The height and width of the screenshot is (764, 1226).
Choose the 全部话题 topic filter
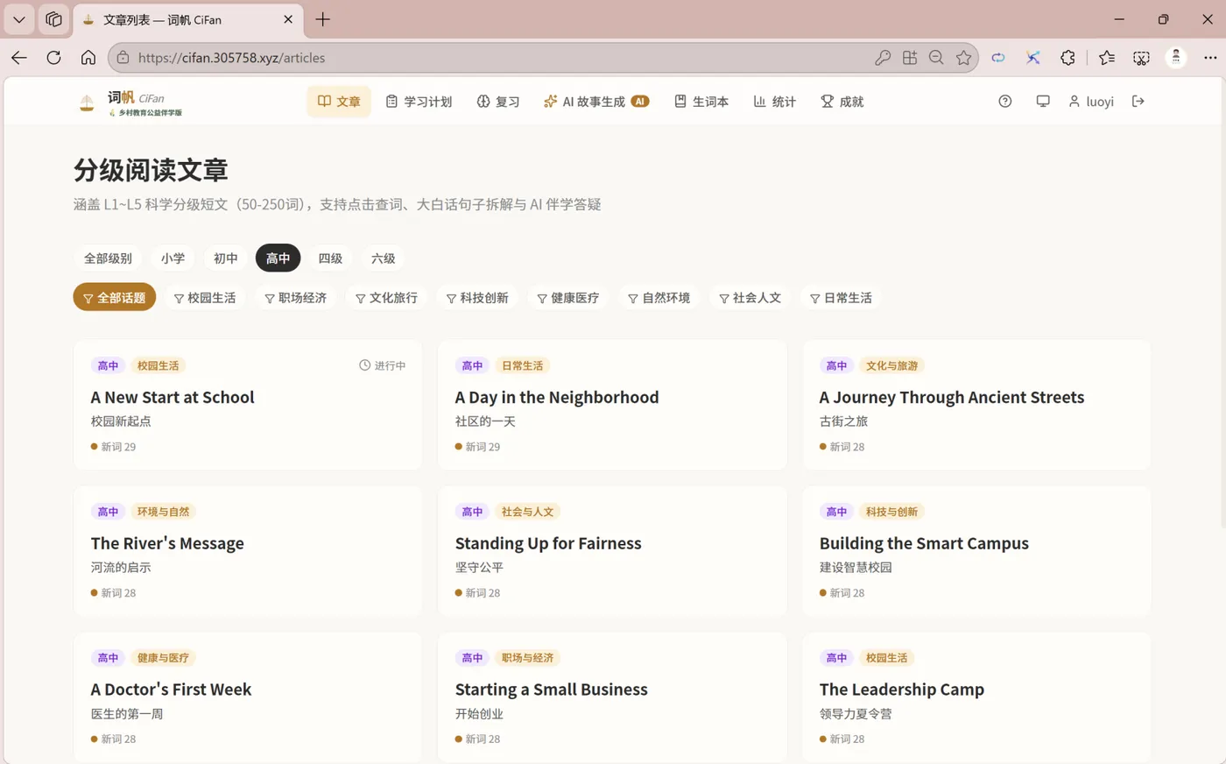click(x=115, y=298)
